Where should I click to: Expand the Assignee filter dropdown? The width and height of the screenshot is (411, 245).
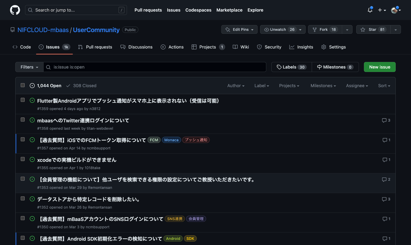(357, 86)
